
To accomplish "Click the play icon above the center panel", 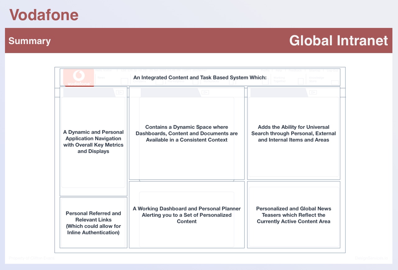I will point(205,92).
